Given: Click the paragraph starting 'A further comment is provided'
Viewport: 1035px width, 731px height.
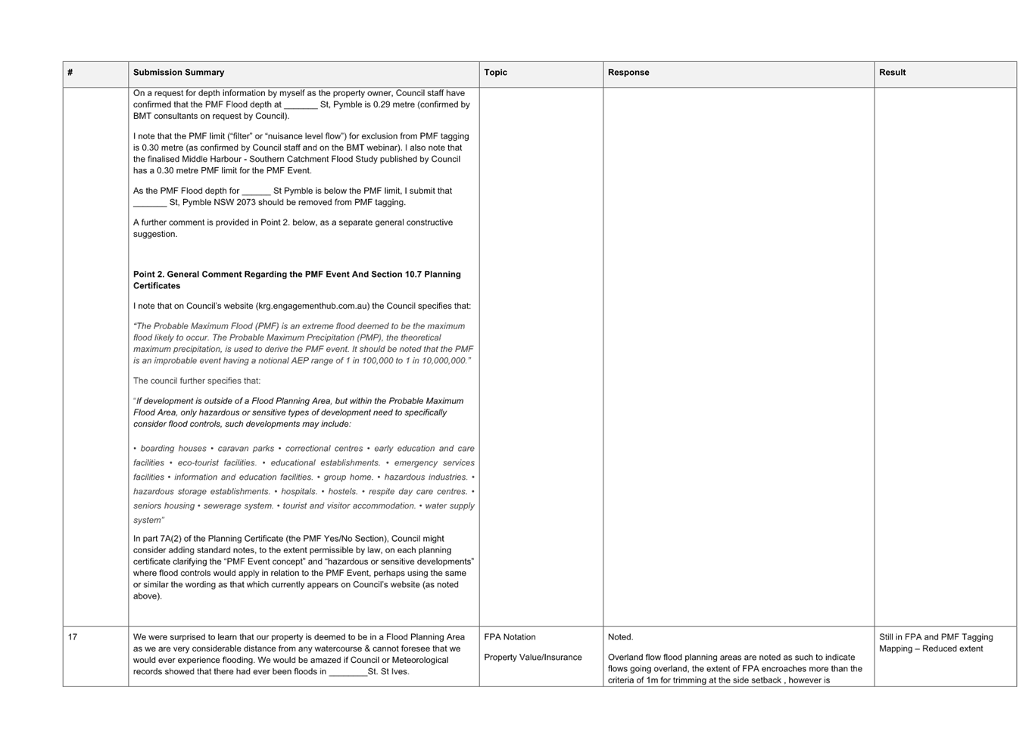Looking at the screenshot, I should tap(293, 229).
